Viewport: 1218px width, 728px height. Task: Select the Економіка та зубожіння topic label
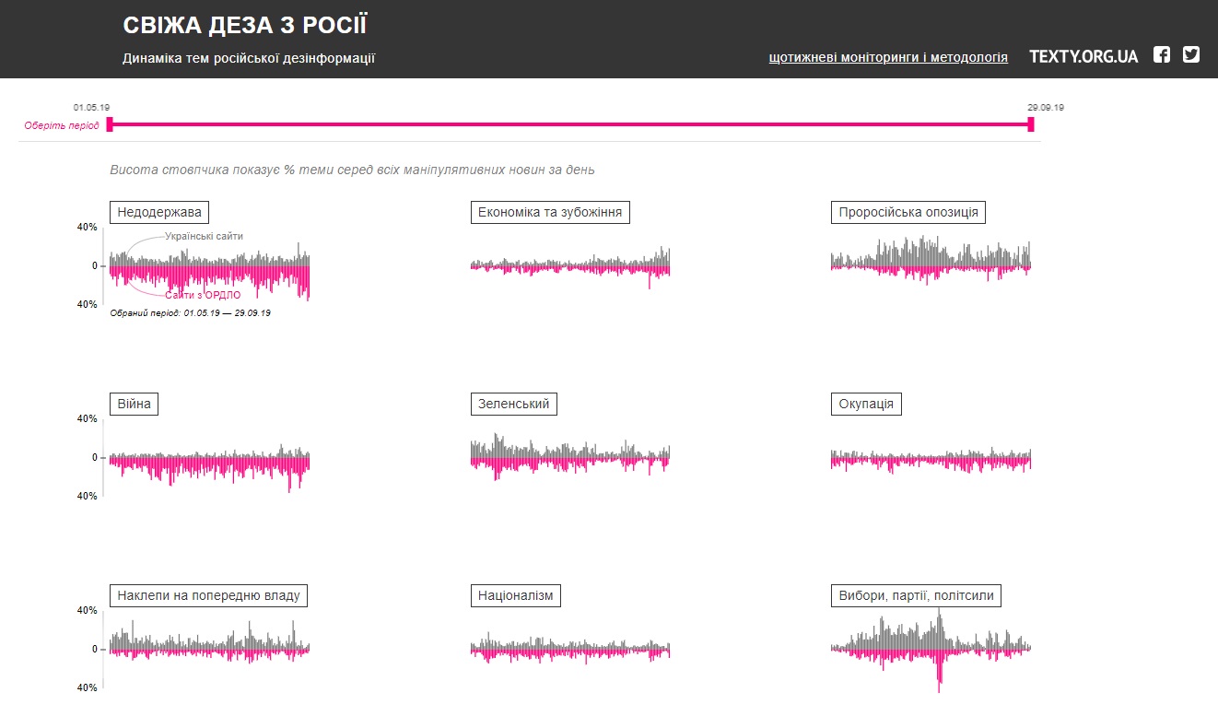pyautogui.click(x=550, y=213)
